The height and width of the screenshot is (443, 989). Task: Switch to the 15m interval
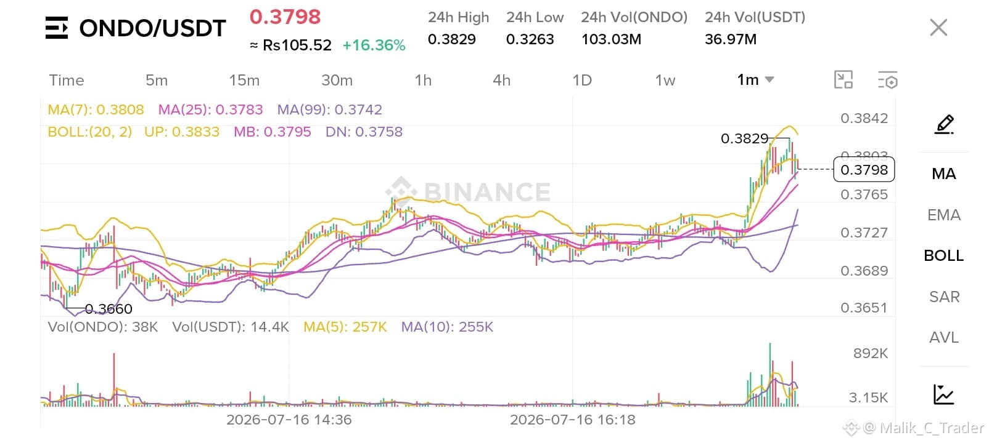244,80
